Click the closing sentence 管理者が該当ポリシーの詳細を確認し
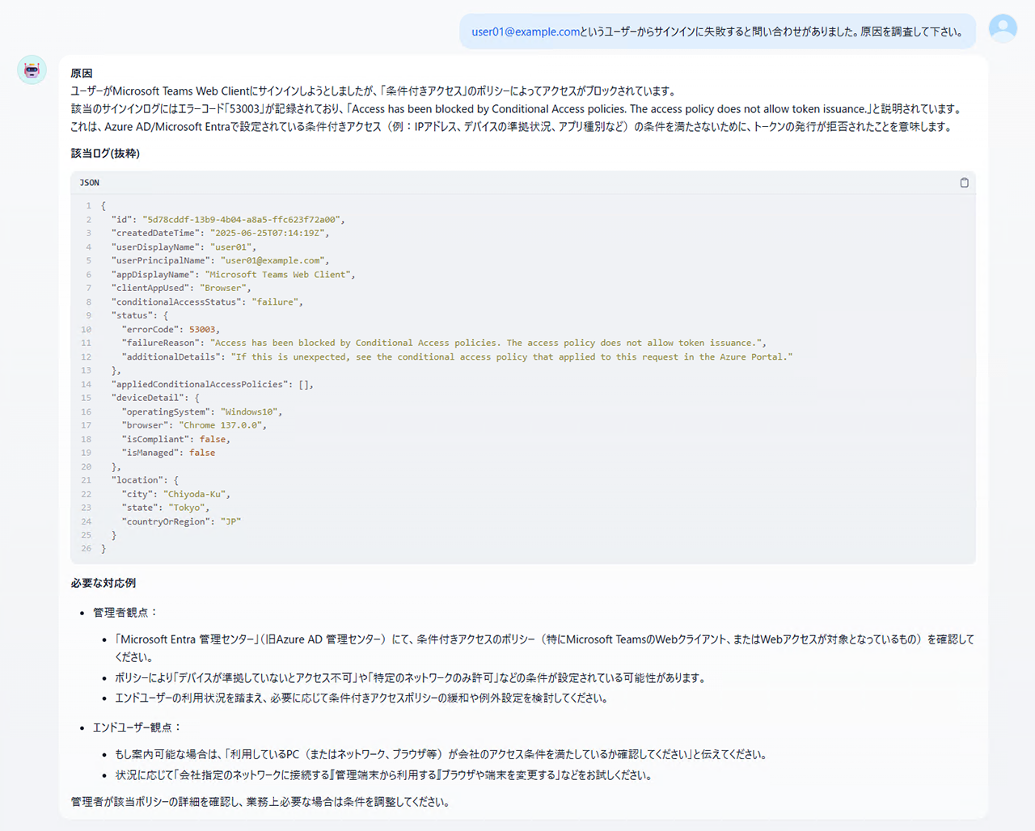Screen dimensions: 1035x831 (260, 802)
